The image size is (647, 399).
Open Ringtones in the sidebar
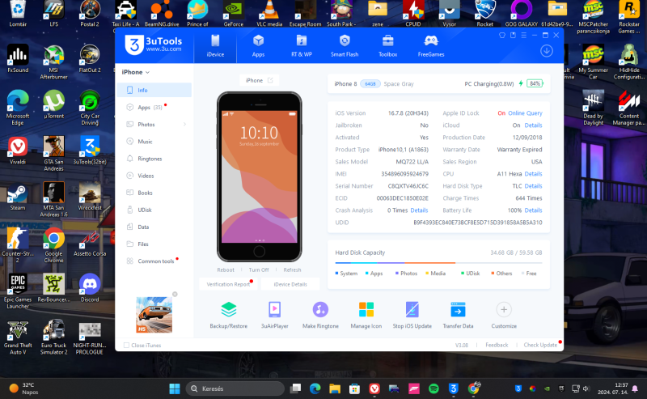click(x=154, y=159)
